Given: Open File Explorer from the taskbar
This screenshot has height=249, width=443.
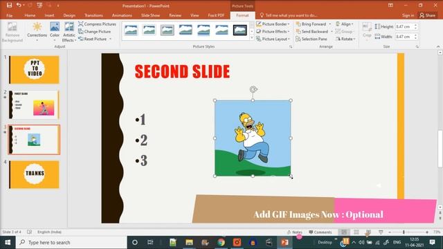Looking at the screenshot, I should pyautogui.click(x=189, y=242).
